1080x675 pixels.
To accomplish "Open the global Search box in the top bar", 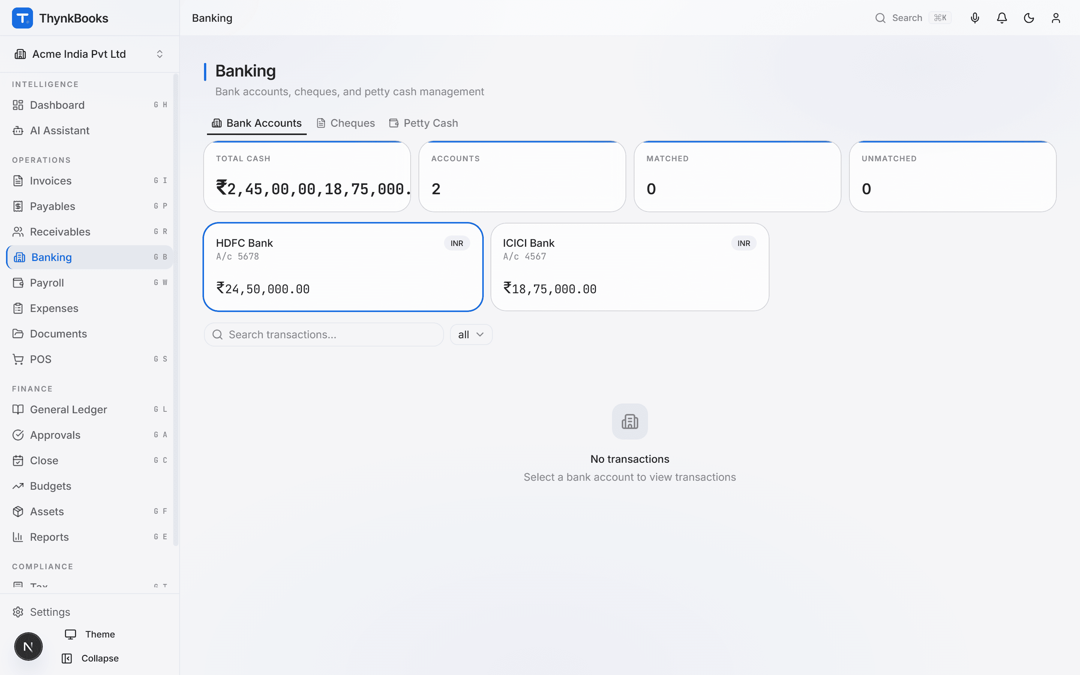I will 913,18.
